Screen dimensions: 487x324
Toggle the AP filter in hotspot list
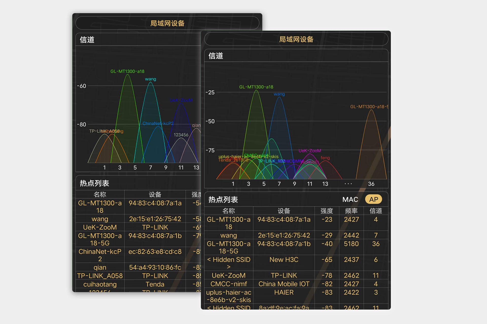click(x=374, y=199)
